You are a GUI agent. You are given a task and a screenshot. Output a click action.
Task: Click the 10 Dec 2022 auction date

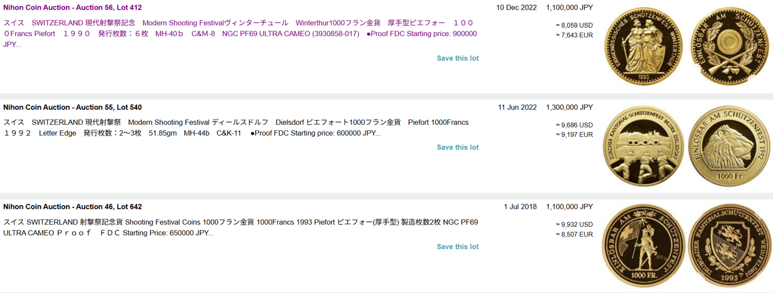click(516, 8)
